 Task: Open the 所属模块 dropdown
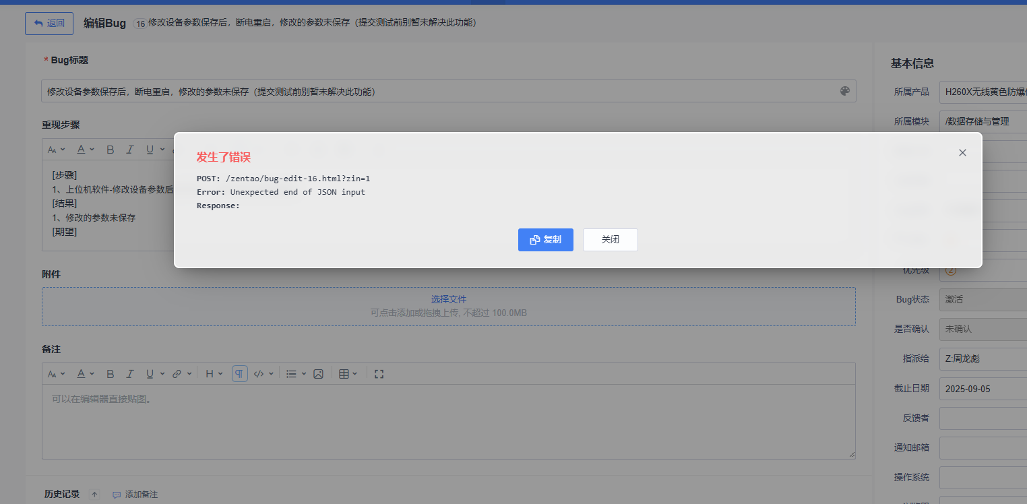(x=983, y=121)
